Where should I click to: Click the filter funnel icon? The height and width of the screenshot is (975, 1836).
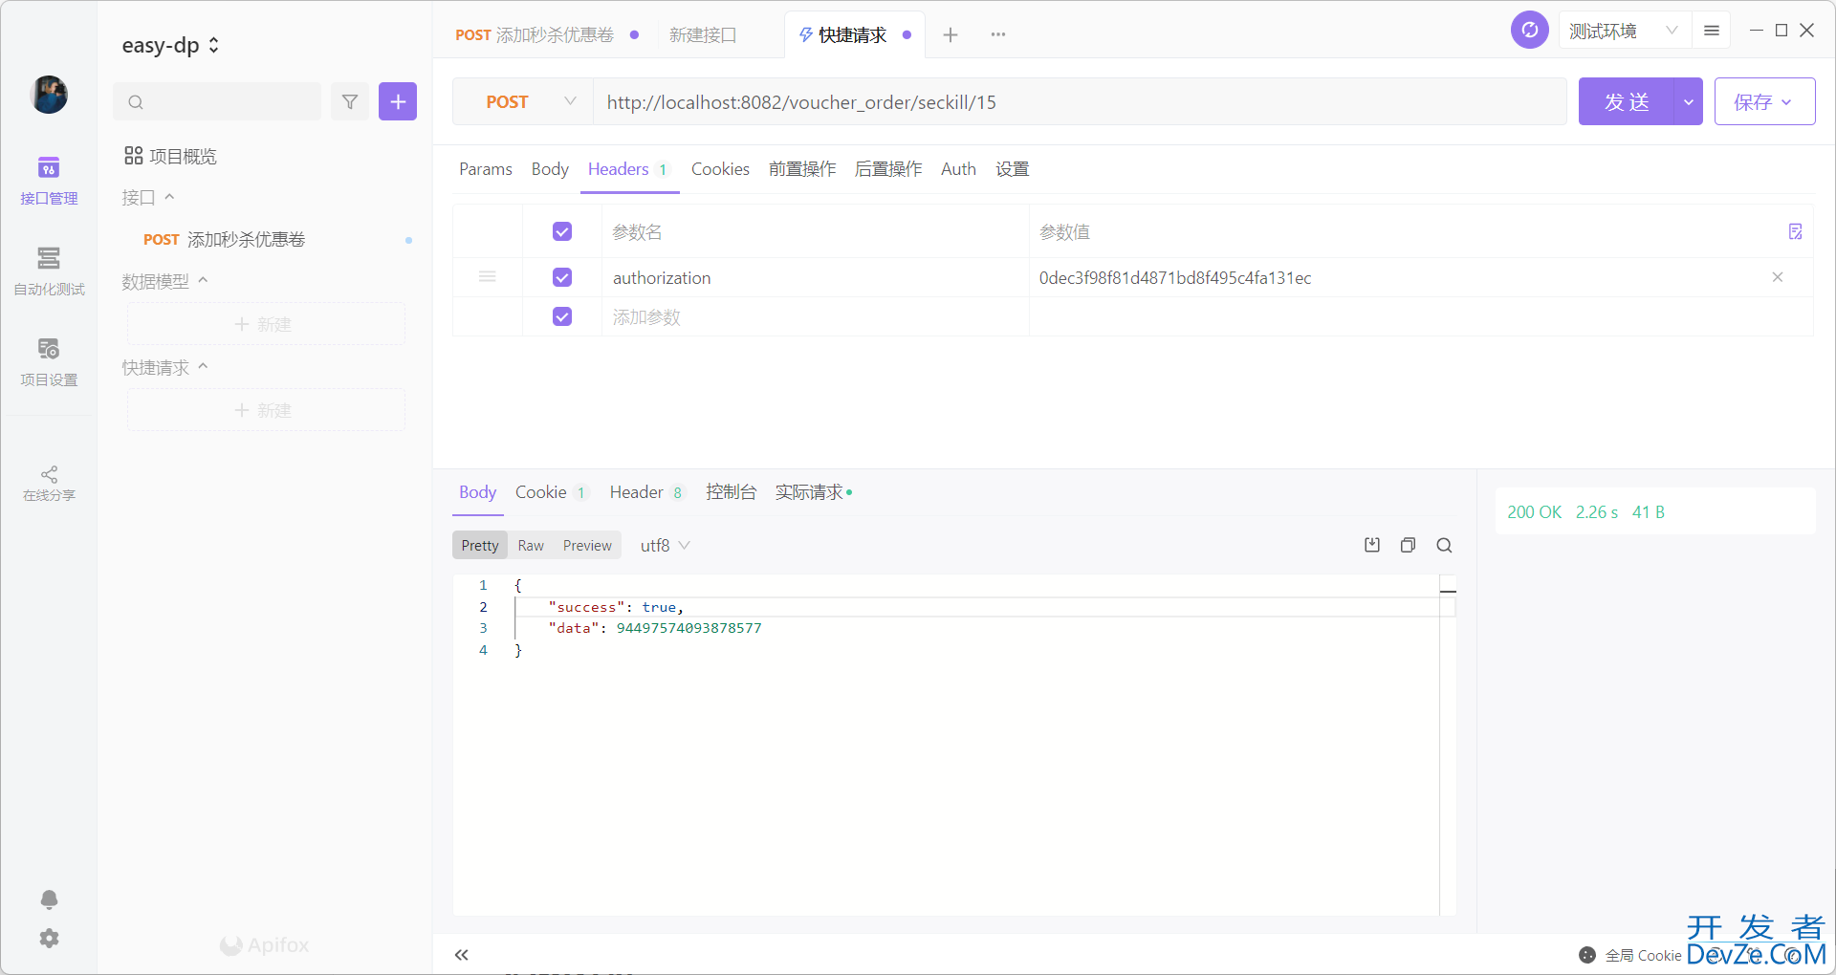point(350,101)
